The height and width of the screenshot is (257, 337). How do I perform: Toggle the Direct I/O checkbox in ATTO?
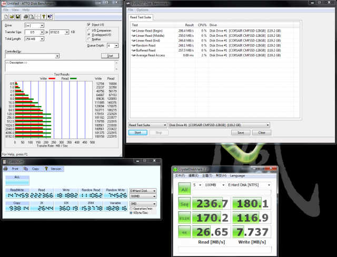89,25
